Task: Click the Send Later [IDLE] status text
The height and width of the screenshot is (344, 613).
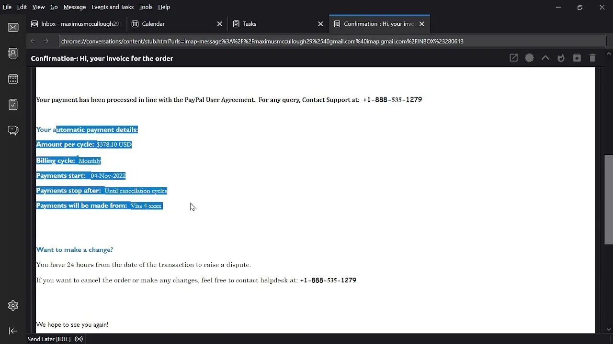Action: 49,339
